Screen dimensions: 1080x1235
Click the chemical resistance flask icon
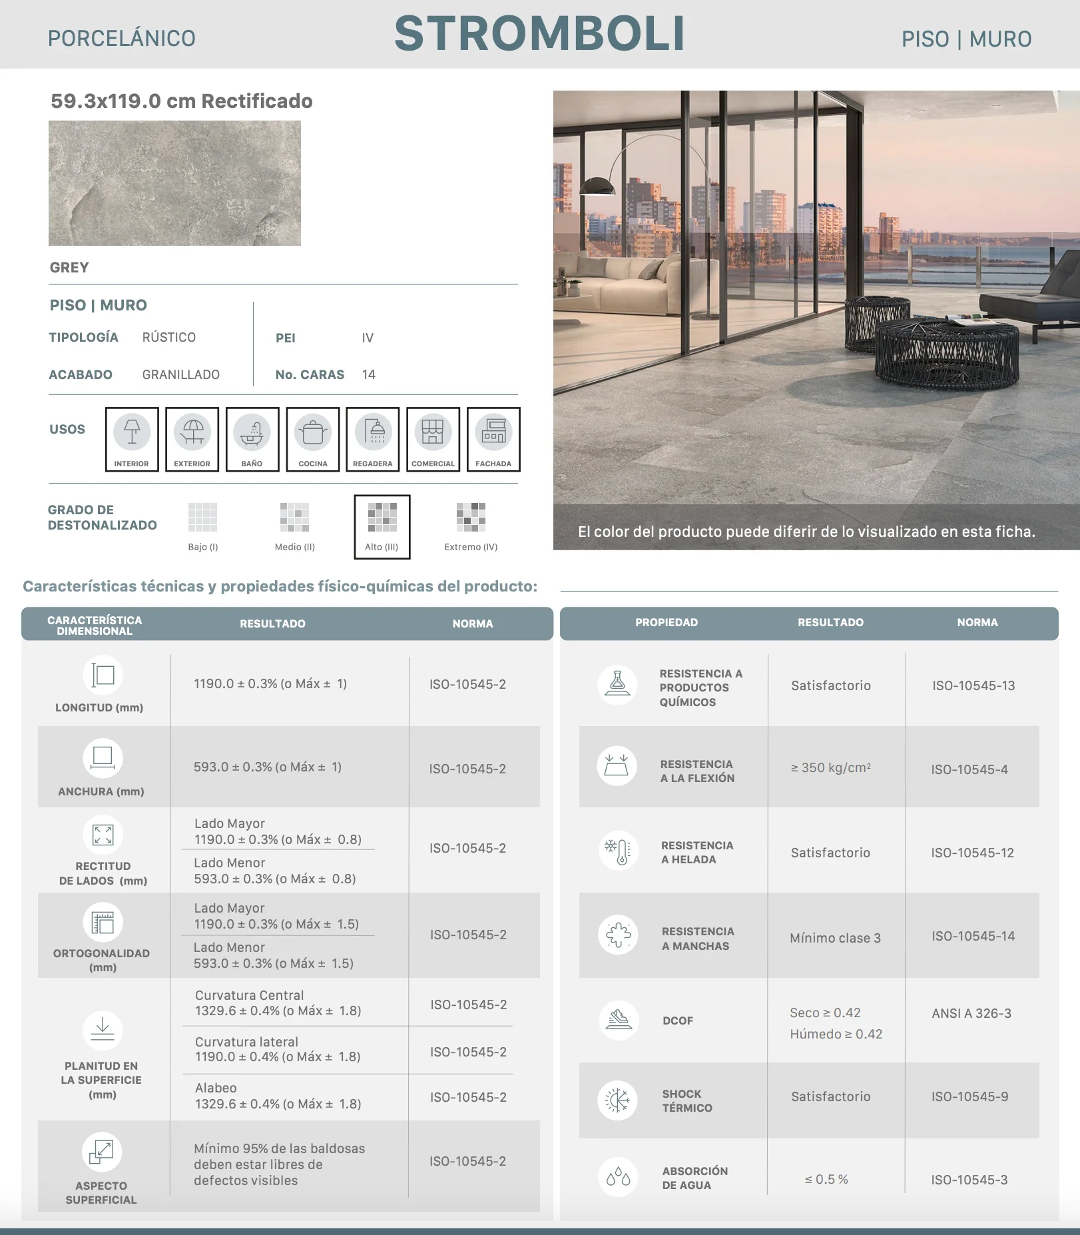pyautogui.click(x=617, y=684)
